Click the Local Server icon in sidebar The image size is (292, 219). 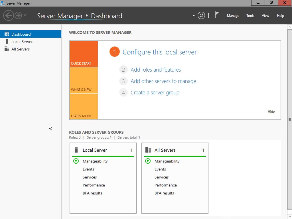pyautogui.click(x=7, y=41)
